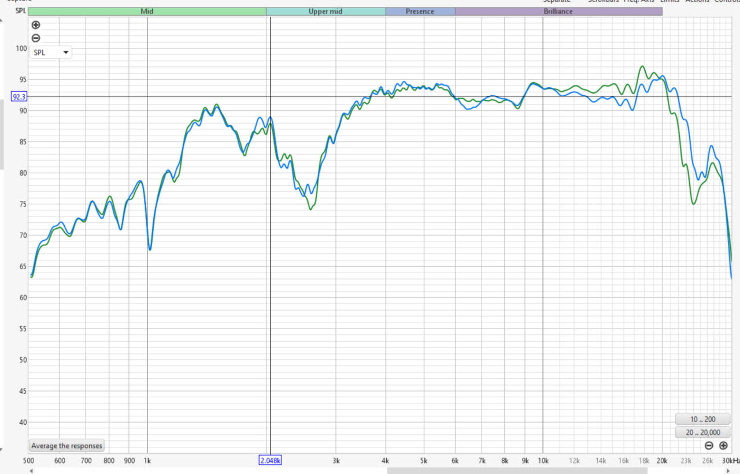Viewport: 740px width, 474px height.
Task: Click the 12k frequency axis label
Action: pos(575,461)
